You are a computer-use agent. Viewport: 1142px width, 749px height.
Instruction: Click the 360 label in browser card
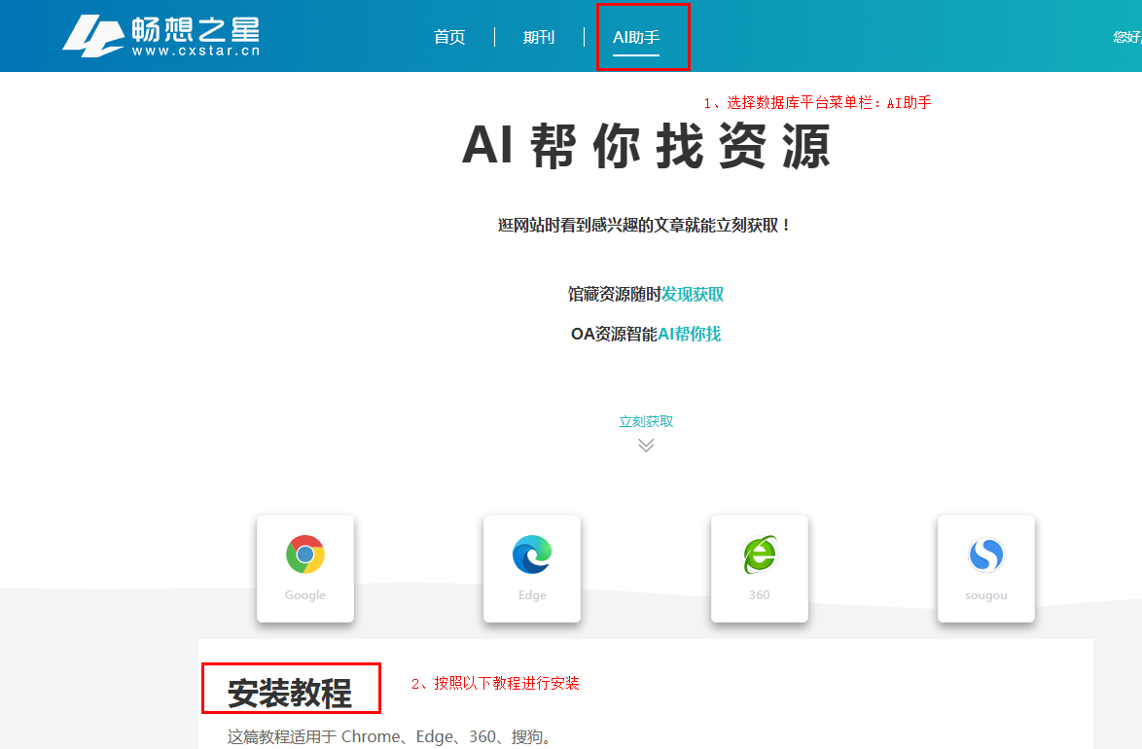(x=760, y=595)
